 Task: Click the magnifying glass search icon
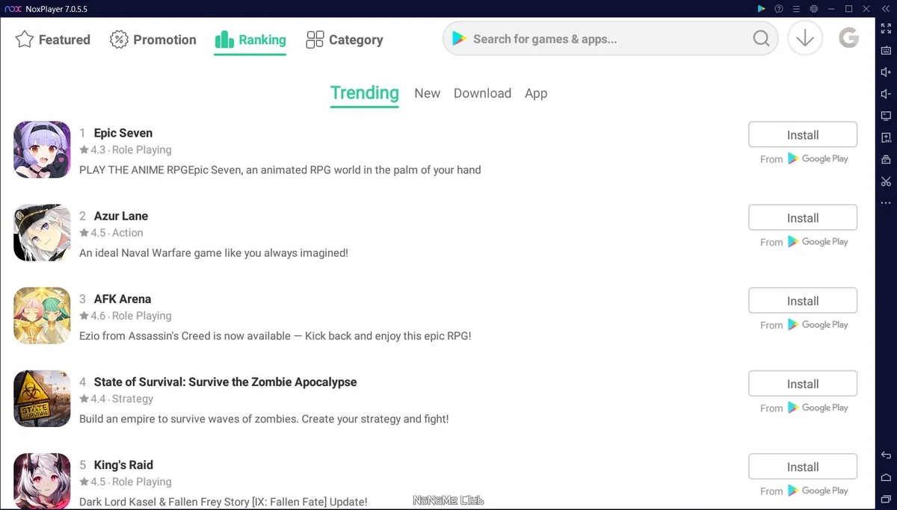[x=761, y=39]
